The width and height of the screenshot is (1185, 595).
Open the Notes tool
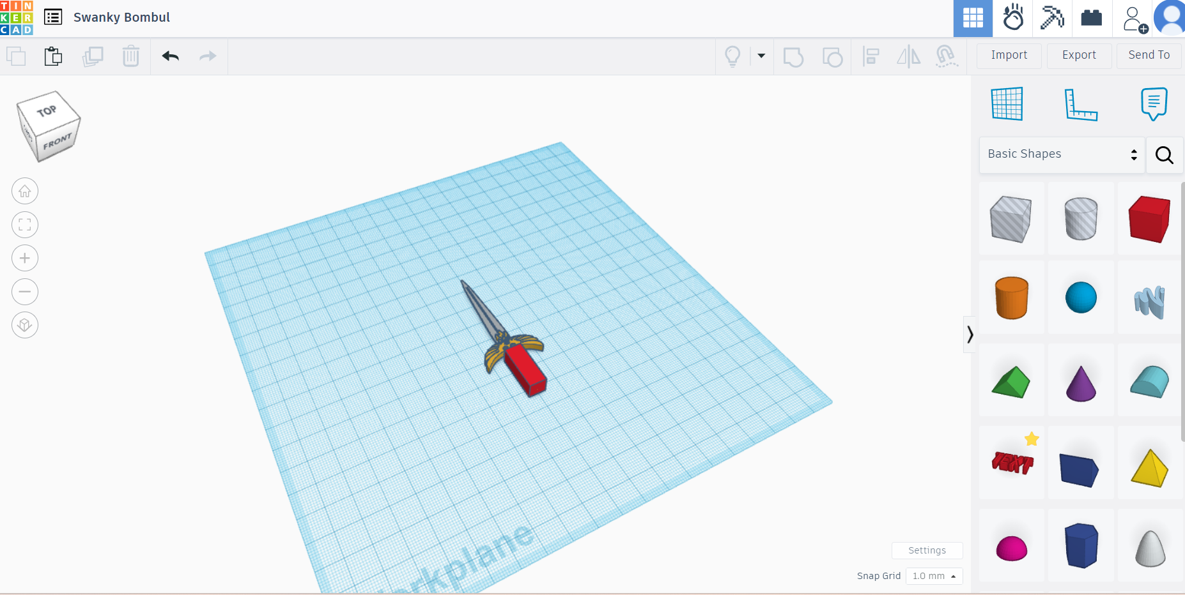1154,104
